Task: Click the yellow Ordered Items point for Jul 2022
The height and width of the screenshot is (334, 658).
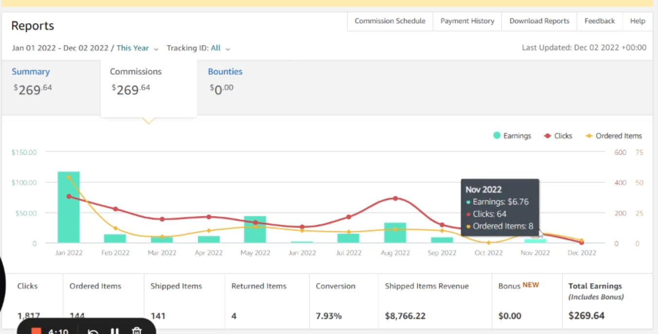Action: pyautogui.click(x=348, y=232)
